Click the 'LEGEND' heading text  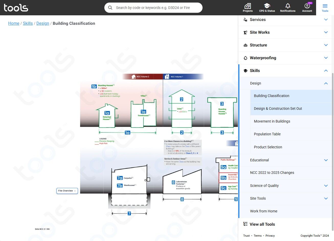coord(103,139)
